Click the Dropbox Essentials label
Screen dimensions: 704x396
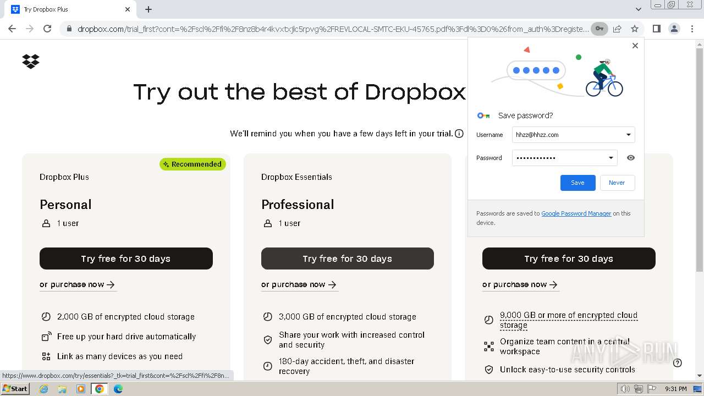pyautogui.click(x=296, y=177)
